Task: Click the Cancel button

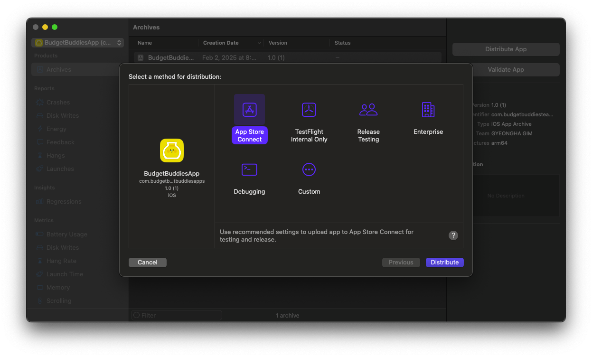Action: [148, 263]
